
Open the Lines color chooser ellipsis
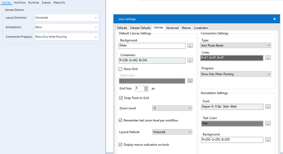tap(268, 58)
